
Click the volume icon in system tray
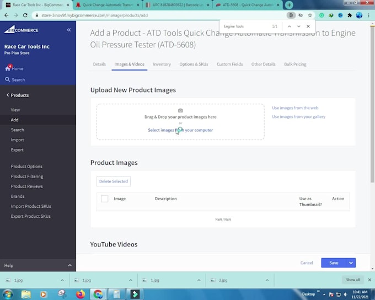(345, 294)
